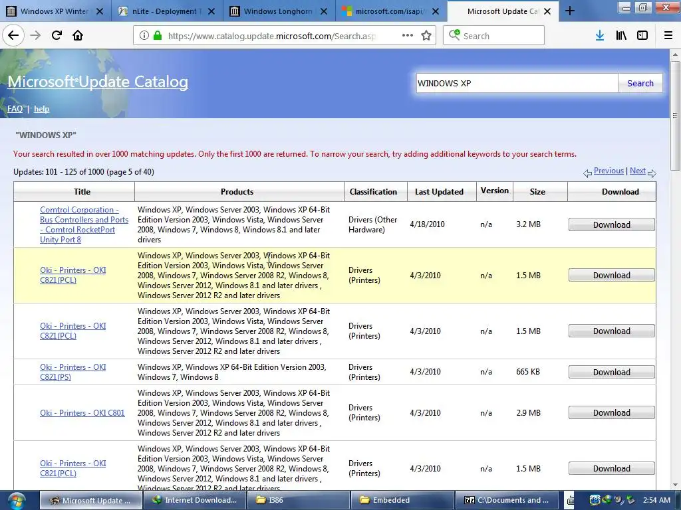The height and width of the screenshot is (510, 681).
Task: Click Download in the highlighted Oki row
Action: tap(612, 276)
